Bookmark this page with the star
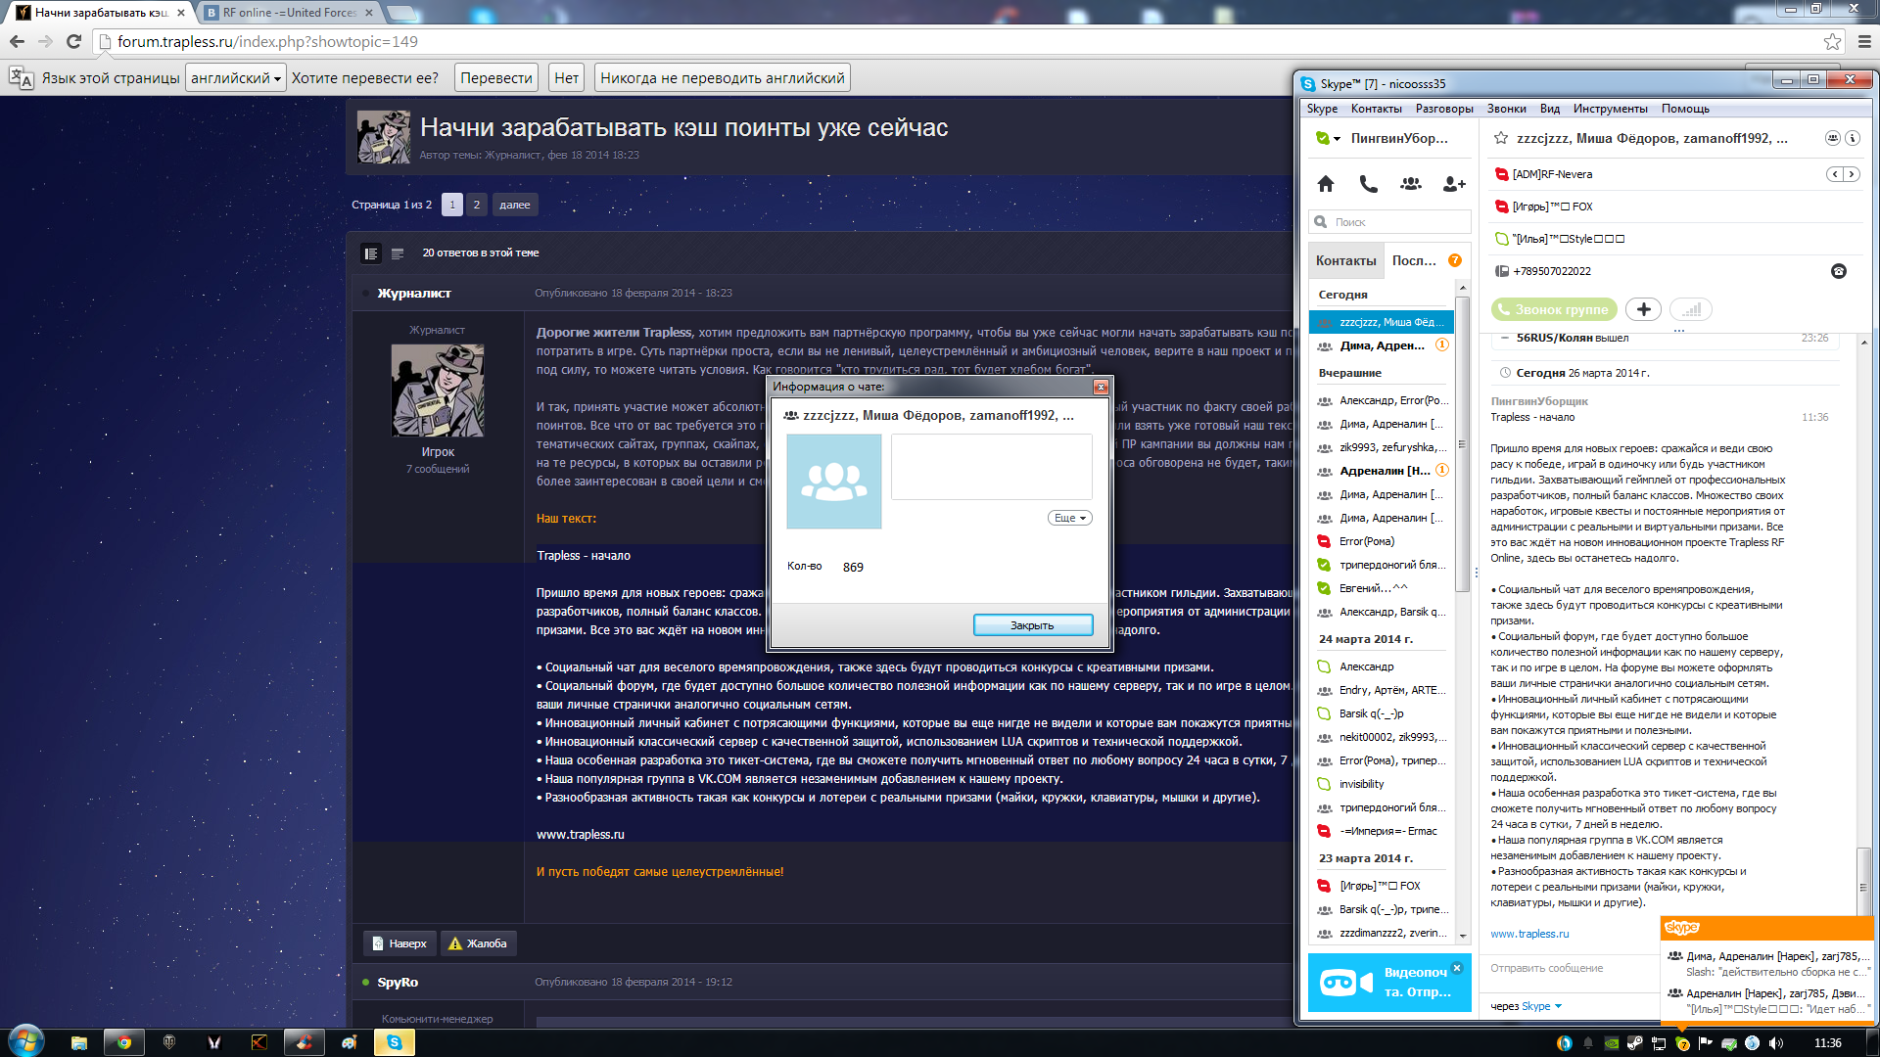 click(x=1832, y=41)
